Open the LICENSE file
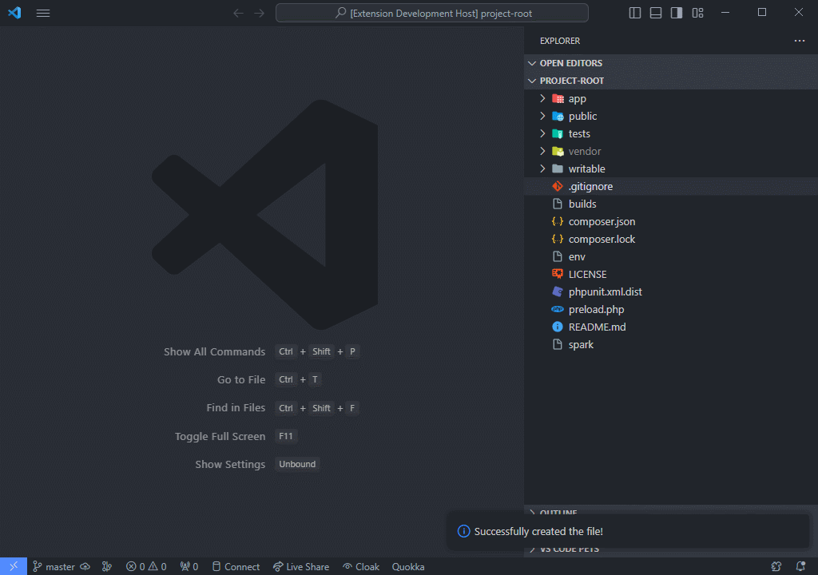818x575 pixels. pyautogui.click(x=671, y=274)
